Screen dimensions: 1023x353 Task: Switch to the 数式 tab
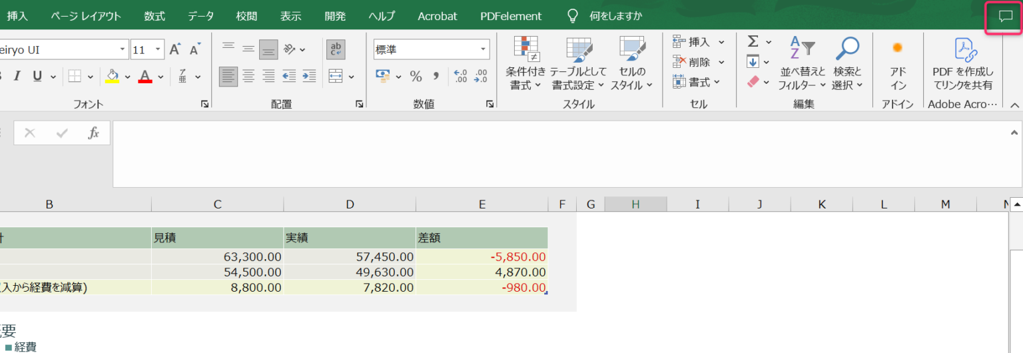click(x=154, y=16)
